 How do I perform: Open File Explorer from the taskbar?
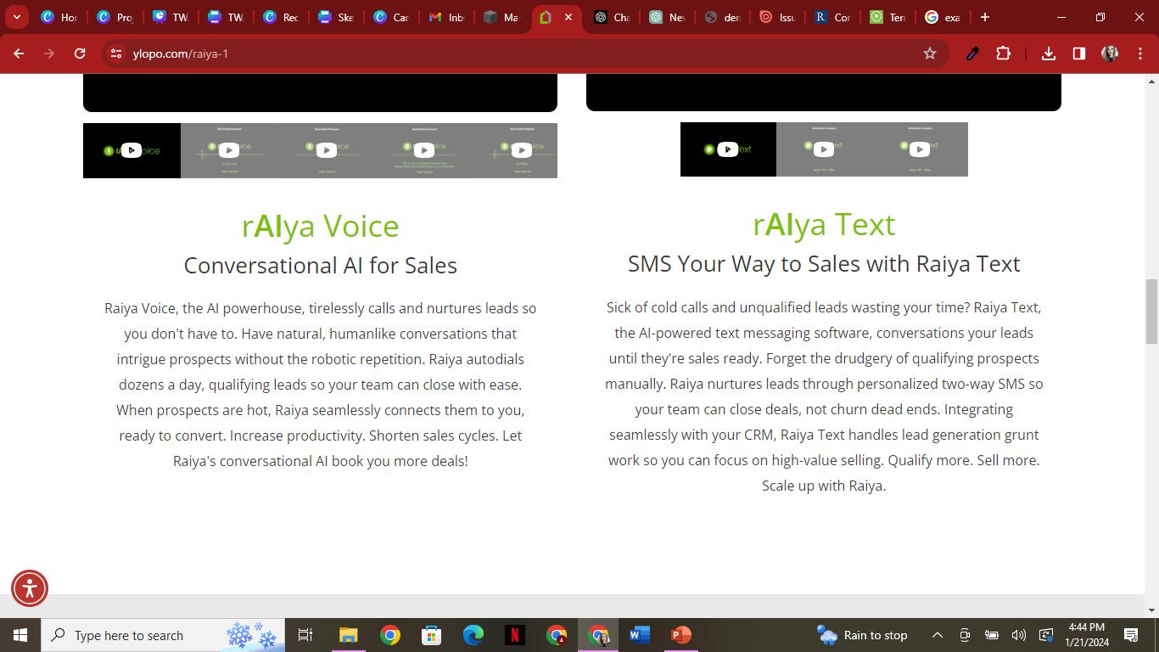pos(348,635)
